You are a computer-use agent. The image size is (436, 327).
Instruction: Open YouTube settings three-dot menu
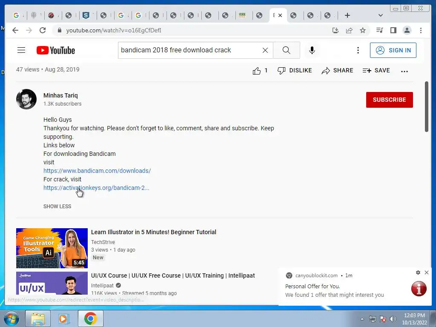tap(358, 50)
